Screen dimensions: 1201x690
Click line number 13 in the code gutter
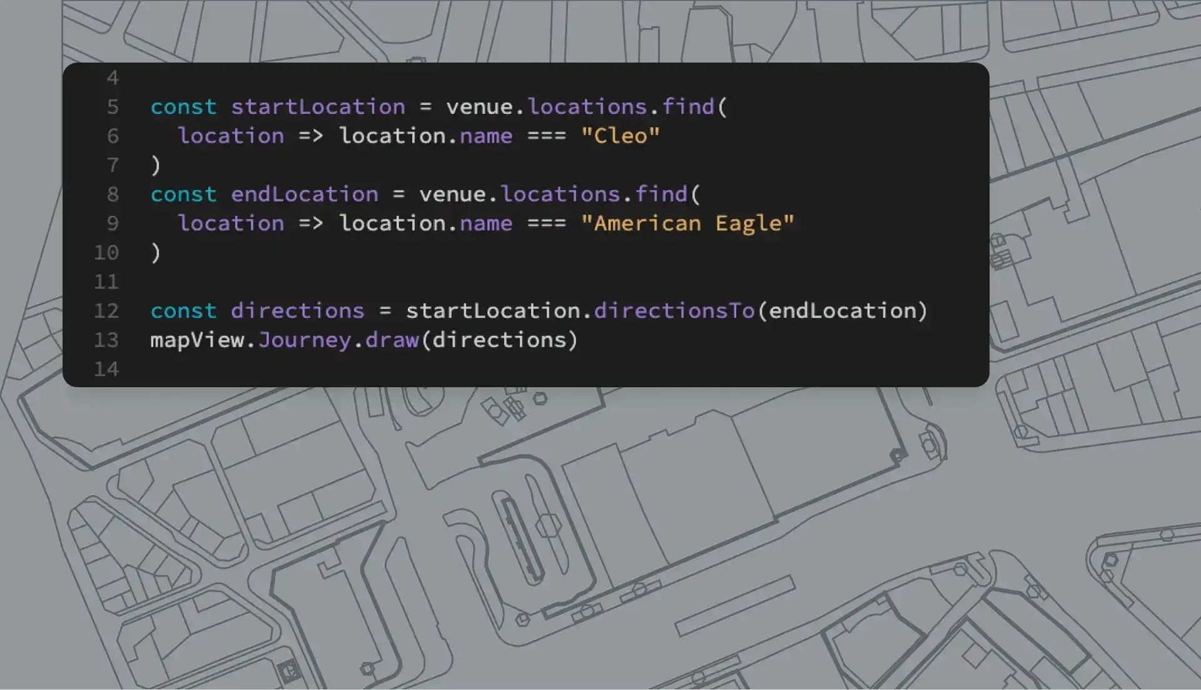coord(106,340)
